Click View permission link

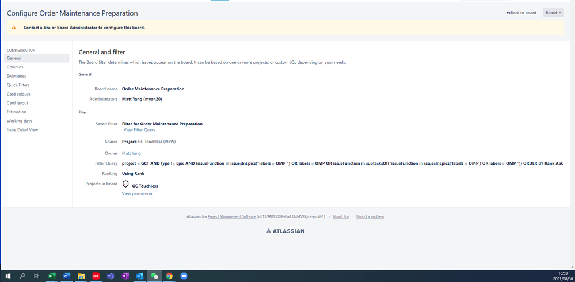pos(137,193)
